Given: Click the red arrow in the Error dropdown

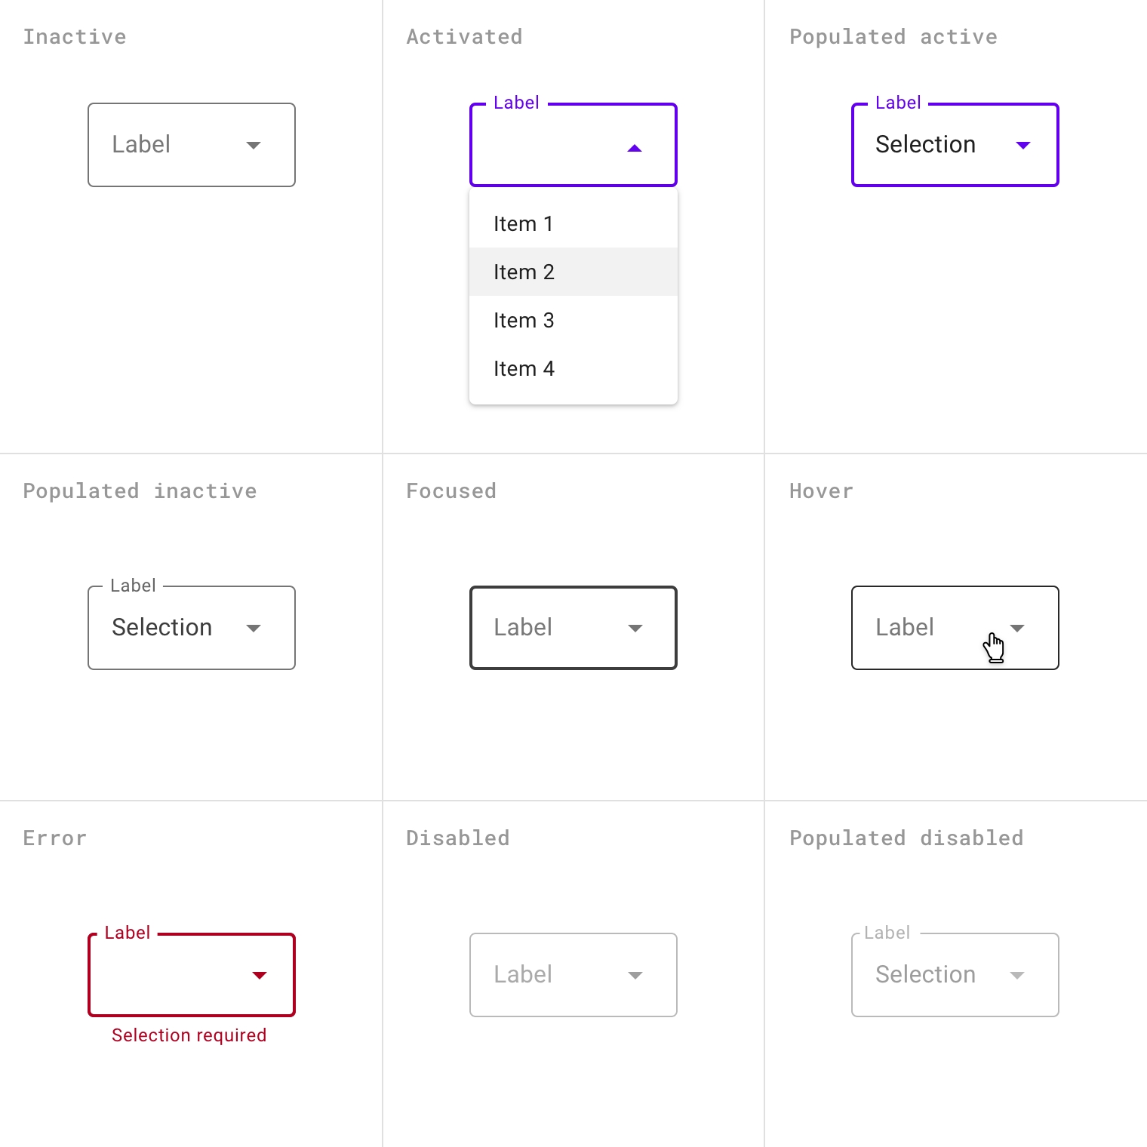Looking at the screenshot, I should (x=260, y=976).
